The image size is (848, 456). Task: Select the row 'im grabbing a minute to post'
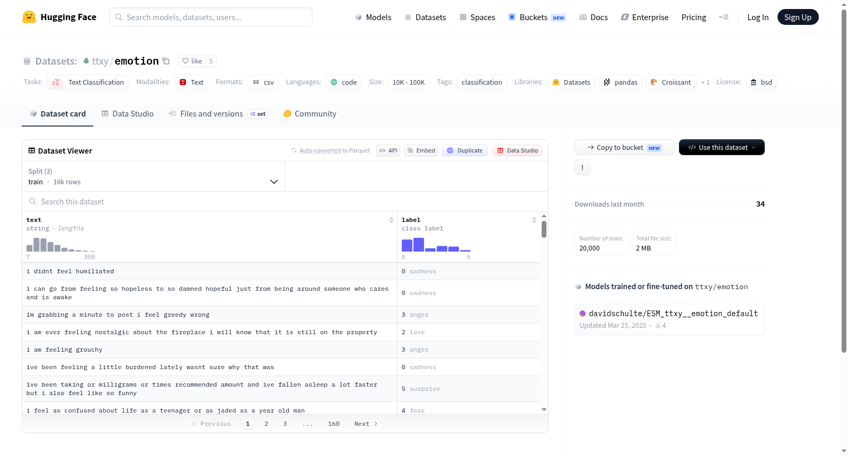tap(281, 315)
